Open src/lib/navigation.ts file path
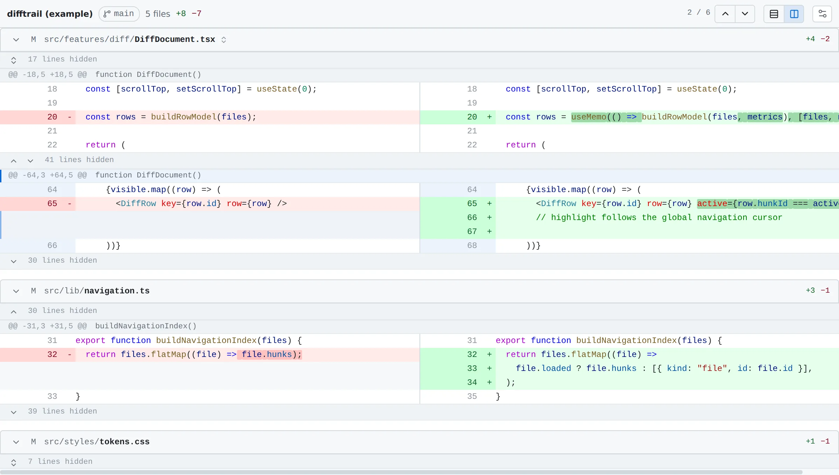This screenshot has width=839, height=475. [x=97, y=291]
